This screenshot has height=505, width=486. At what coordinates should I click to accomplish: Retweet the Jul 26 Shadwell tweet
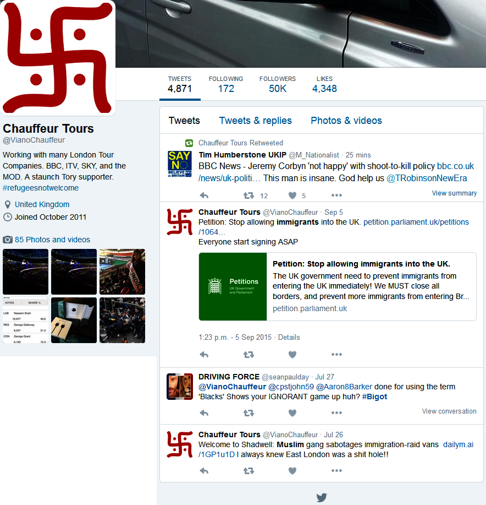click(249, 471)
